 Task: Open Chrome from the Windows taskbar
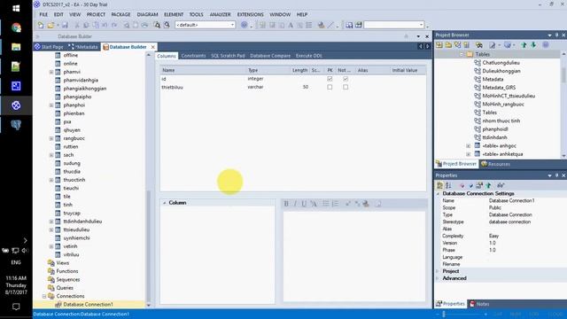coord(16,27)
